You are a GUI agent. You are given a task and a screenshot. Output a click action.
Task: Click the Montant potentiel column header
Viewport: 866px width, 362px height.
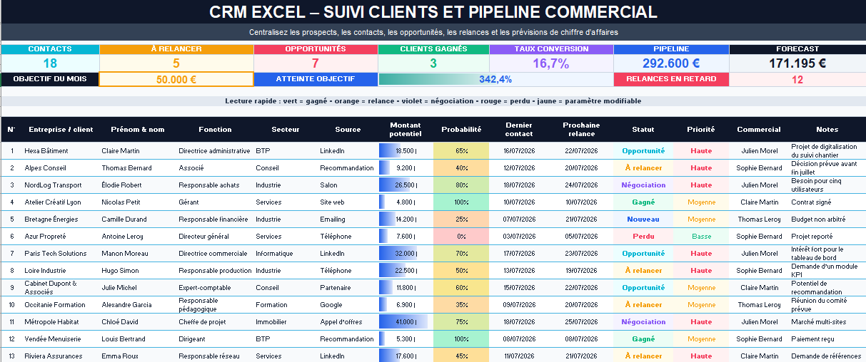(x=406, y=129)
